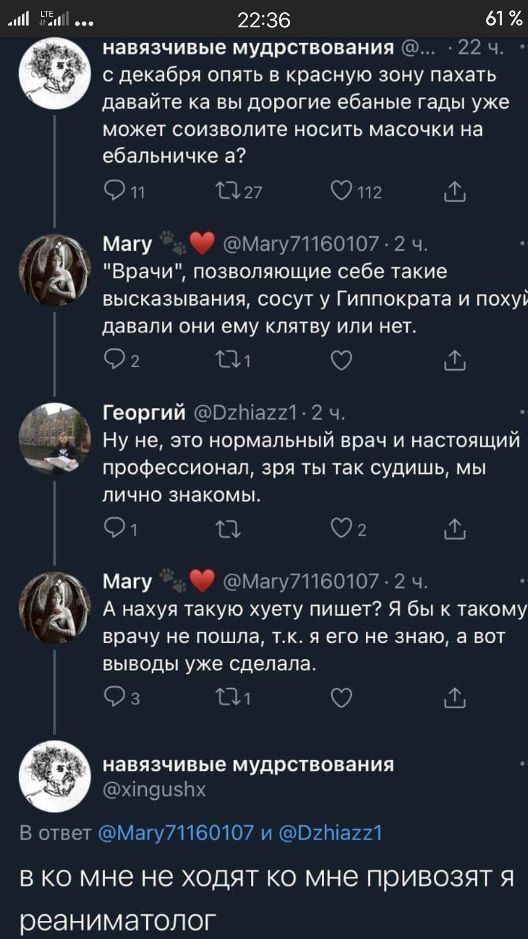Viewport: 528px width, 939px height.
Task: Like Георгий's tweet with 2 likes
Action: point(341,529)
